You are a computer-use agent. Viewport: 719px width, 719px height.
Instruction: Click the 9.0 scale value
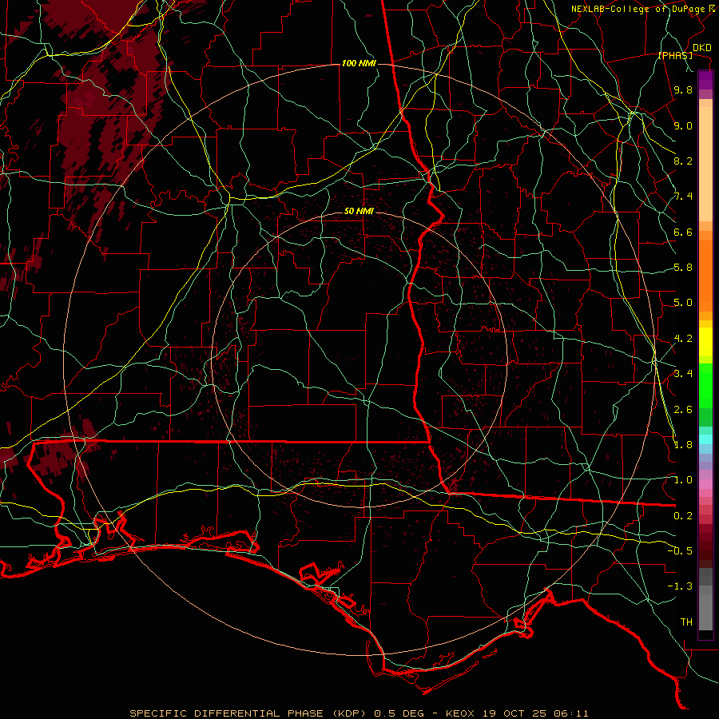[x=683, y=125]
